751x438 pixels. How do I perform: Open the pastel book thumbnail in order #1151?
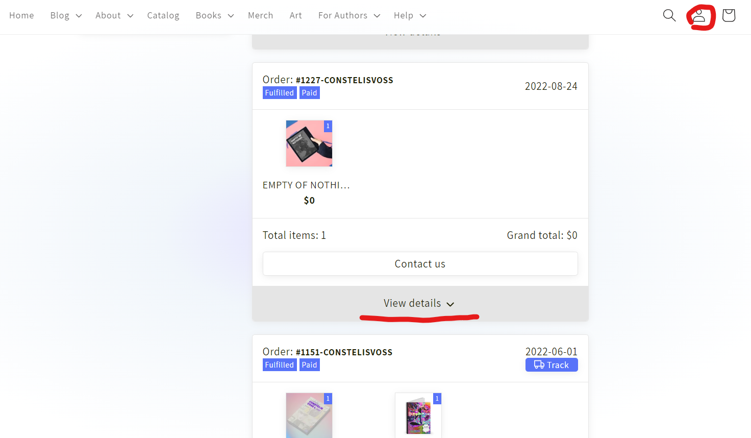point(309,415)
